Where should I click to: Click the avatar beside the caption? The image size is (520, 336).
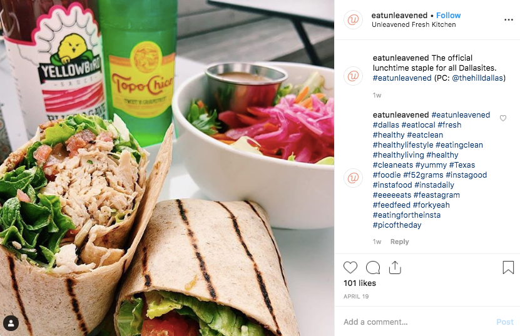[353, 76]
